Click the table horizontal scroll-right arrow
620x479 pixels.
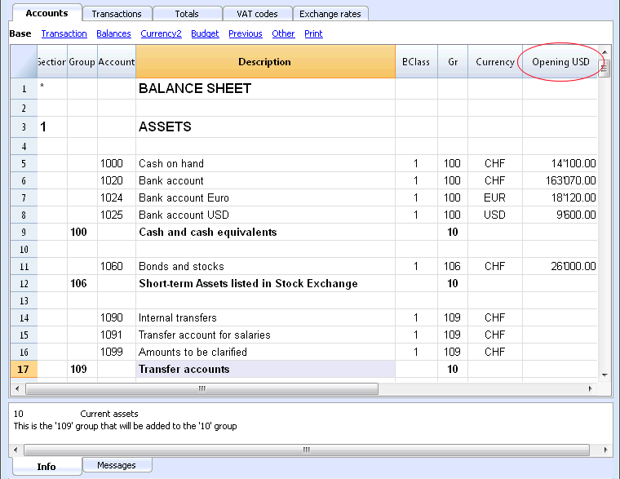pos(590,388)
